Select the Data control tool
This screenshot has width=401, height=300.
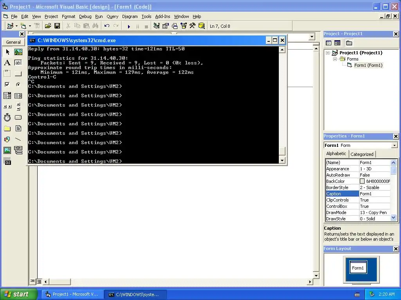point(18,150)
